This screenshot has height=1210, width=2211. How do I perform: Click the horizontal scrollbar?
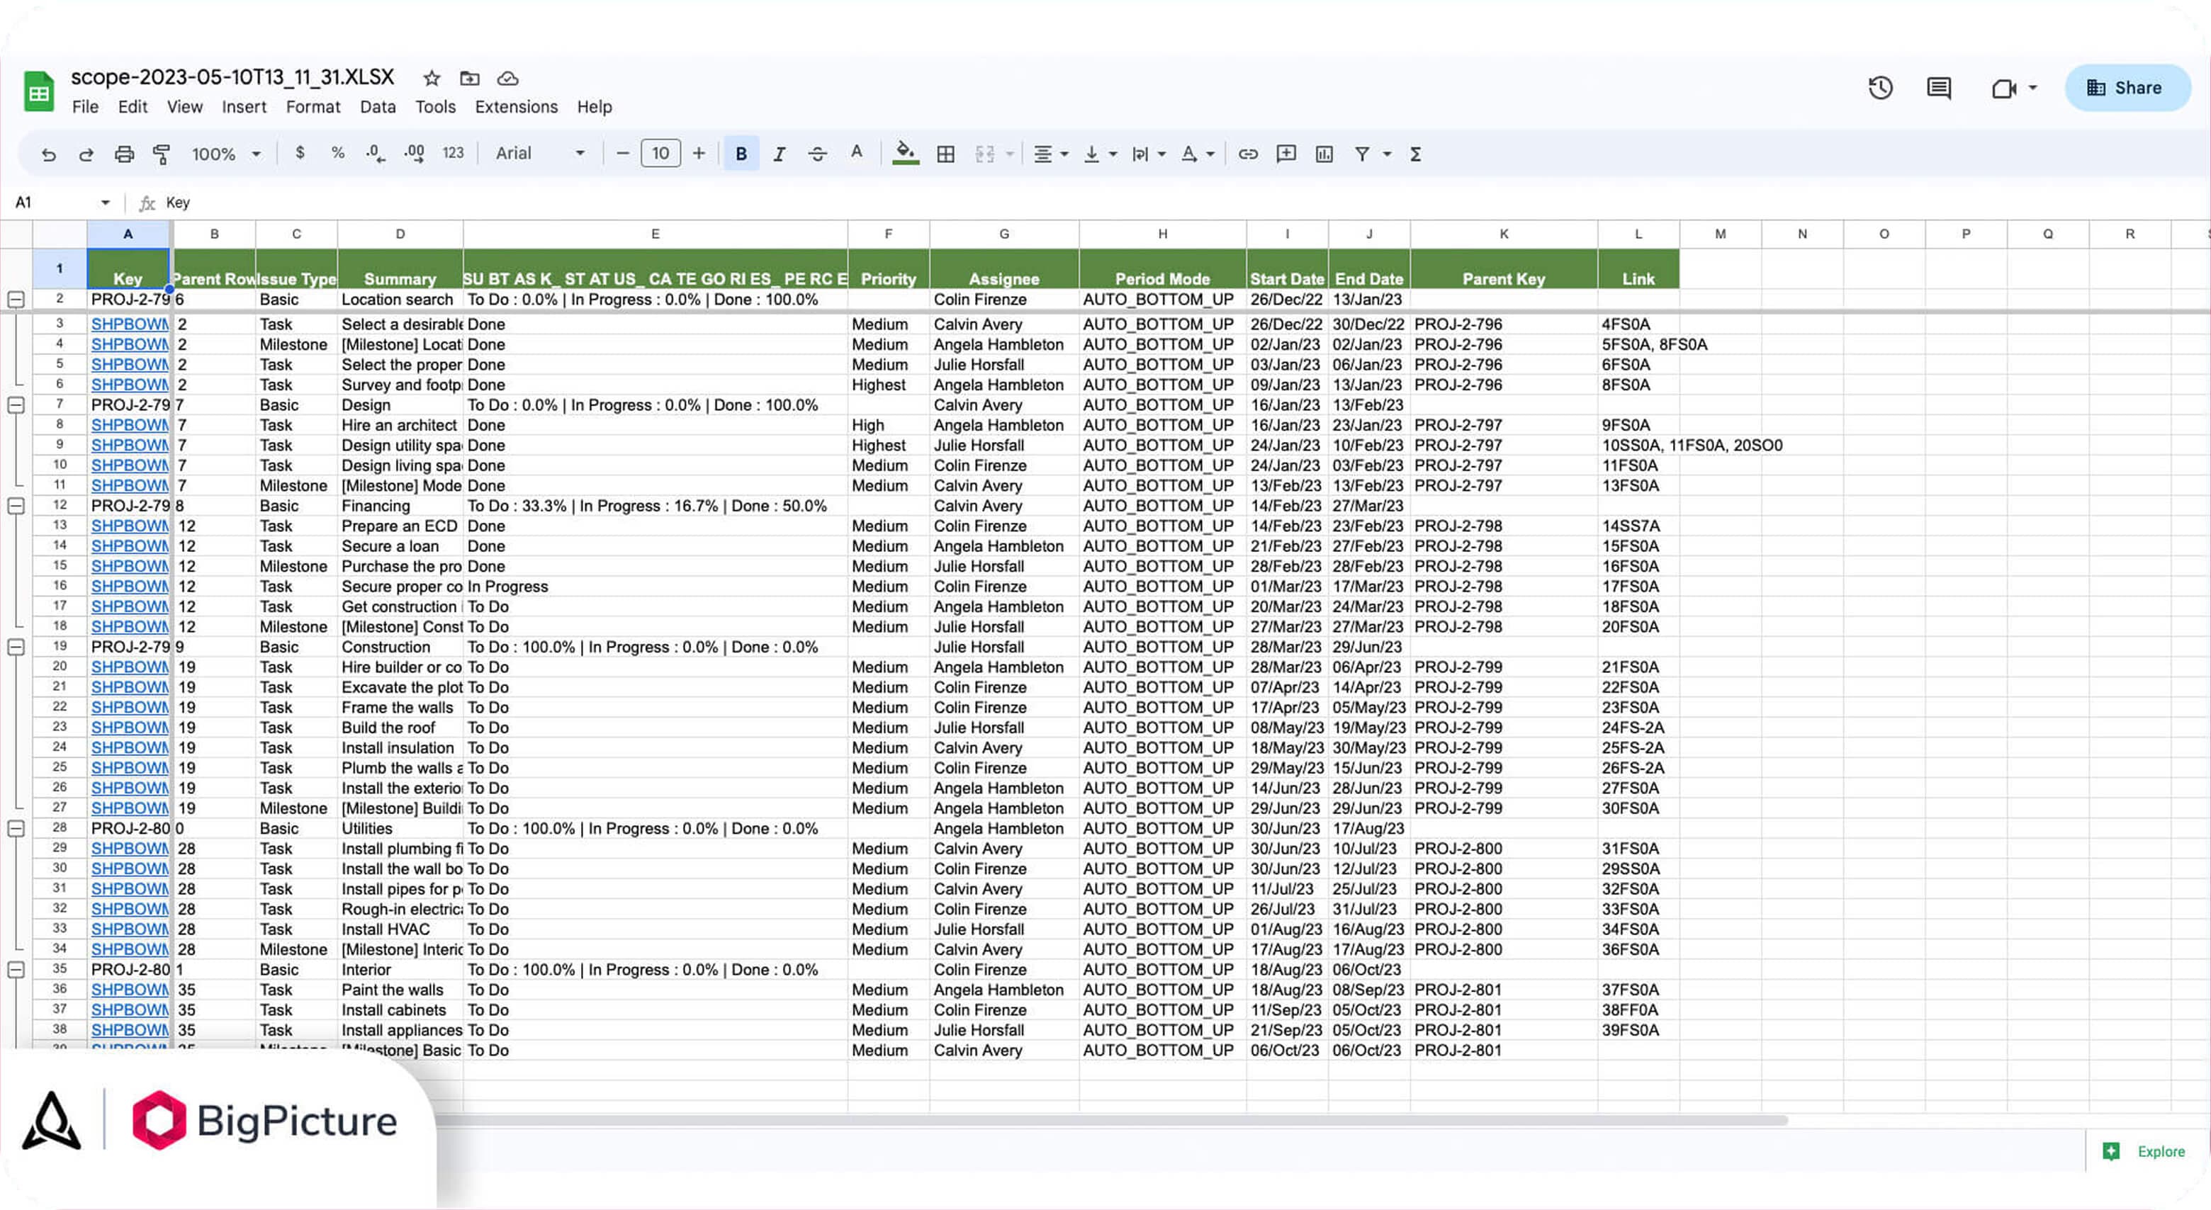1111,1121
